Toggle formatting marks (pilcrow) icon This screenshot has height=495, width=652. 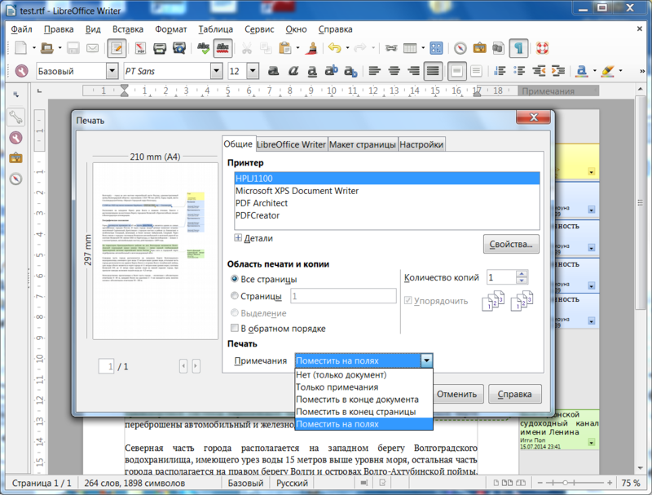point(519,49)
